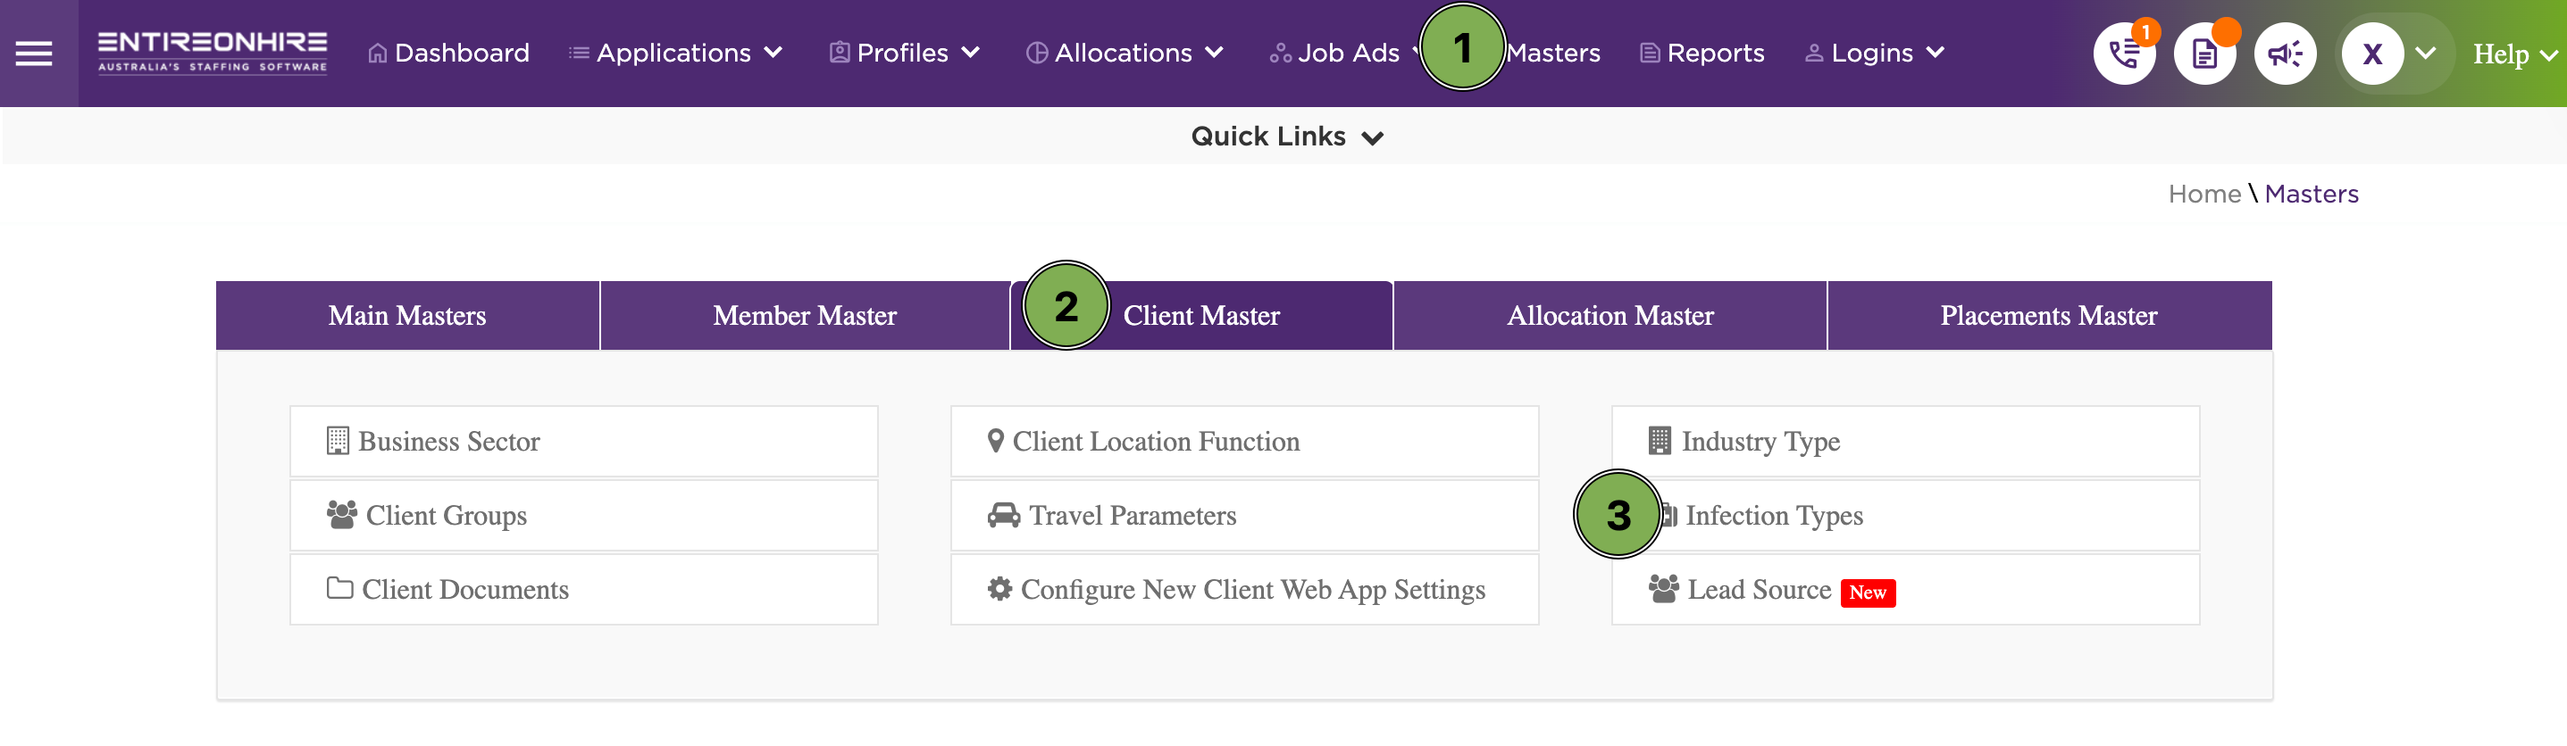The height and width of the screenshot is (746, 2567).
Task: Open Travel Parameters
Action: point(1244,515)
